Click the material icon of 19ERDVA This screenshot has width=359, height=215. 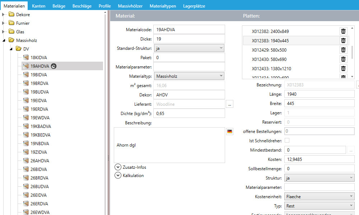[x=26, y=109]
